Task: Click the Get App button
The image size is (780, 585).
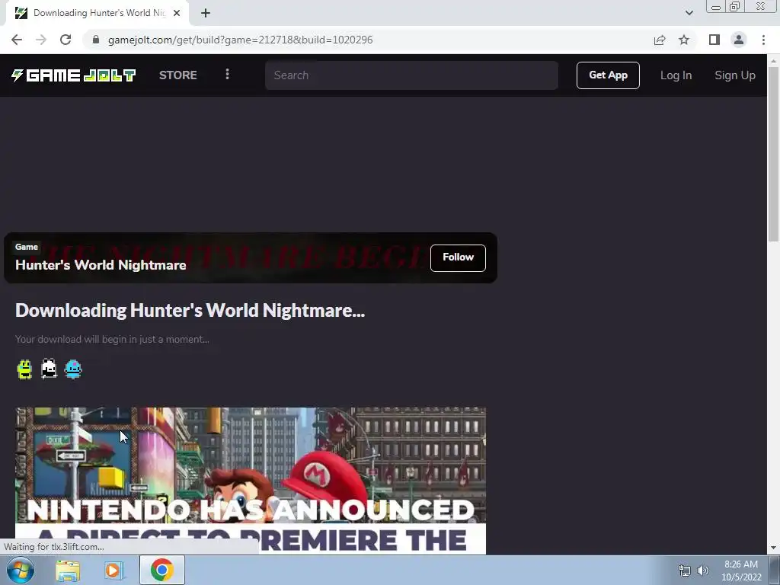Action: click(x=608, y=75)
